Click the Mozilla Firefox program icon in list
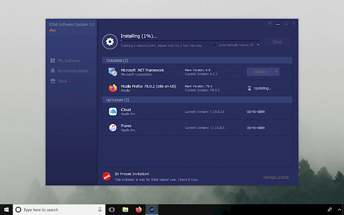344x215 pixels. point(113,88)
